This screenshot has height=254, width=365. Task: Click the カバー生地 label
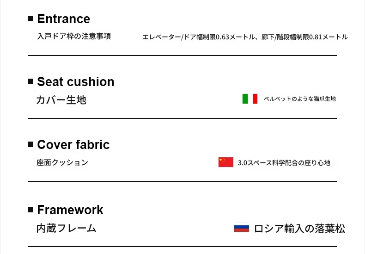pos(61,100)
